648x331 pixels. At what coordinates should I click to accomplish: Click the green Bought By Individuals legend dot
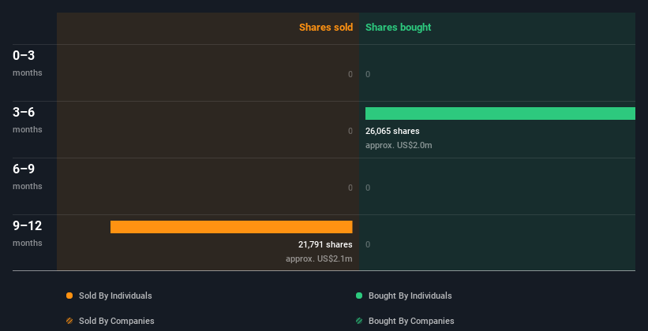[x=359, y=296]
